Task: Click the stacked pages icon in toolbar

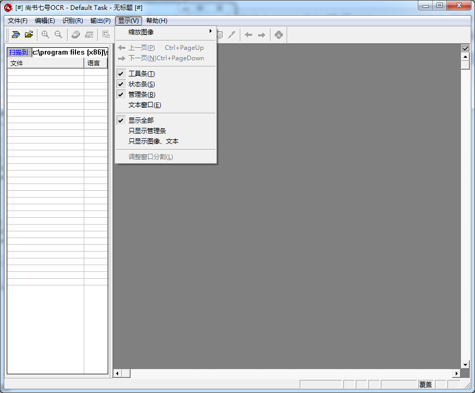Action: [76, 34]
